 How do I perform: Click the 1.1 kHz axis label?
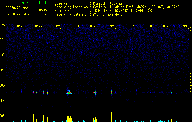pyautogui.click(x=3, y=40)
